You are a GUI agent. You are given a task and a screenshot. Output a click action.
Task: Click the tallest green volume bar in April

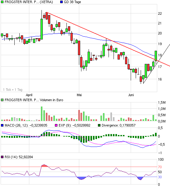tap(41, 114)
